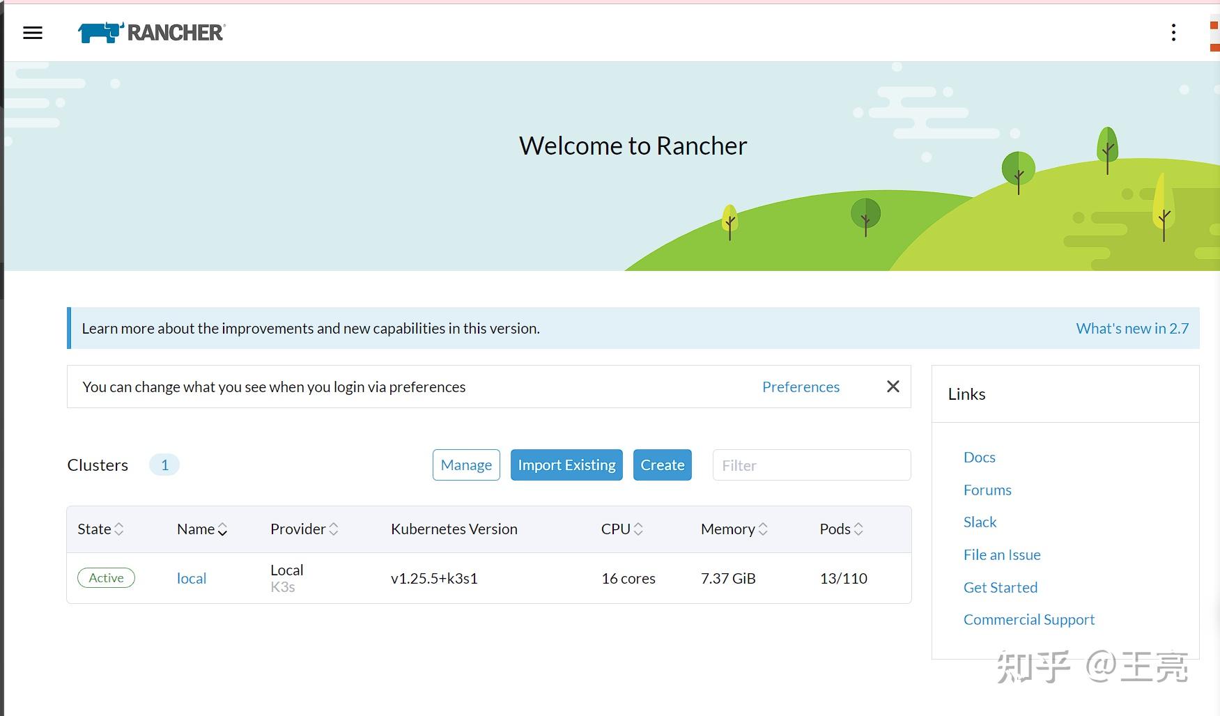
Task: Click the 13/110 pods value
Action: (843, 578)
